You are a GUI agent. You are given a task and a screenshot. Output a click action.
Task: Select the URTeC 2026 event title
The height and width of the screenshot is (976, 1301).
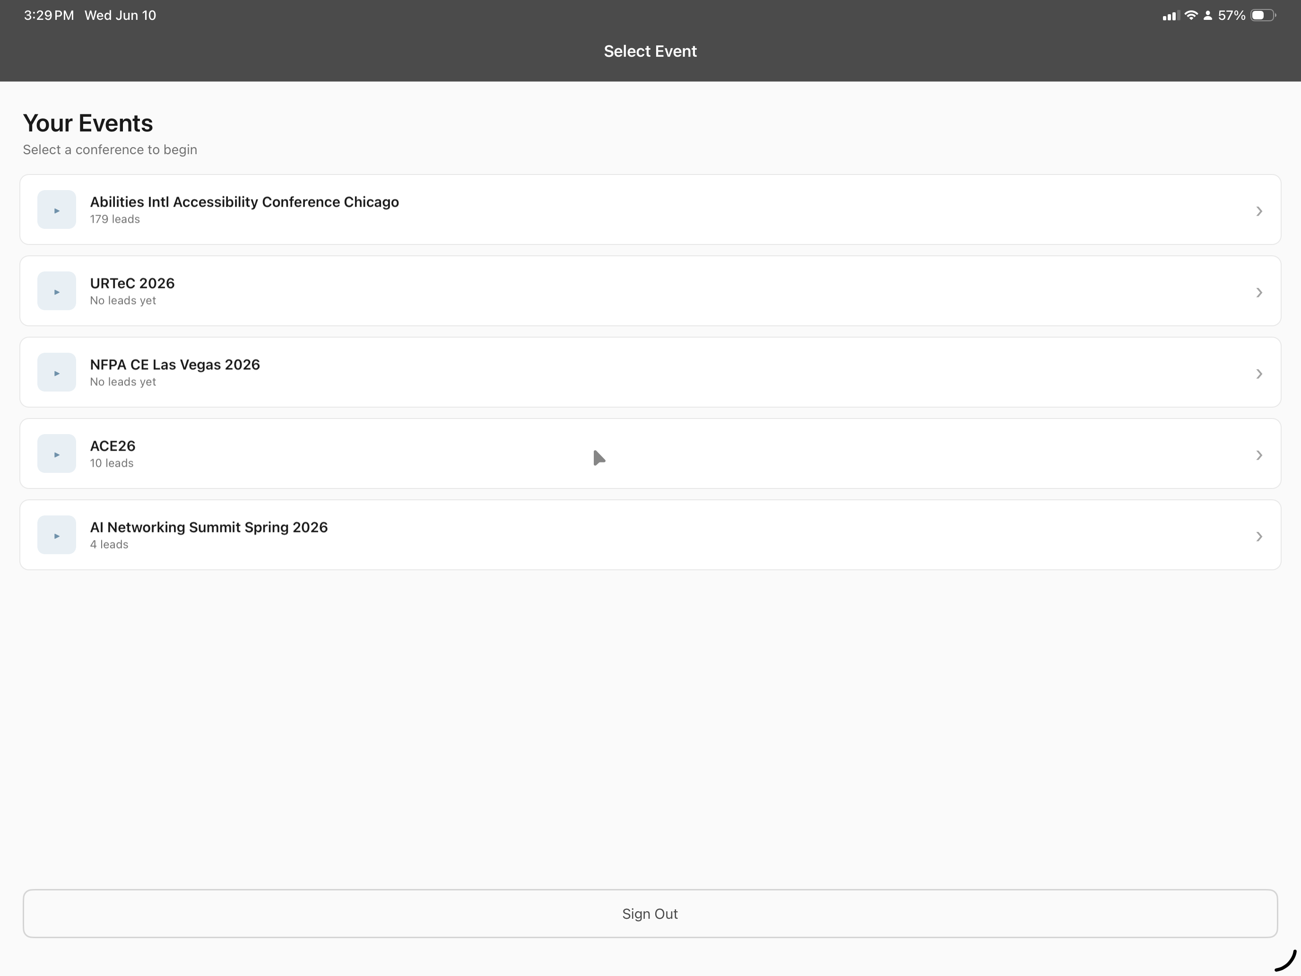click(132, 283)
